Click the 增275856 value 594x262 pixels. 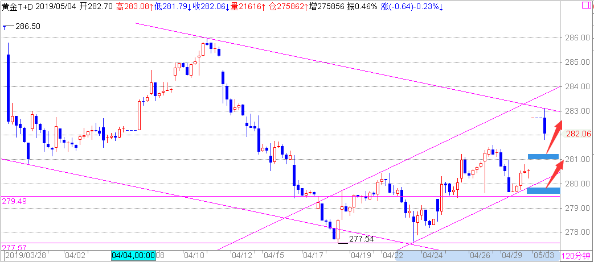click(326, 6)
